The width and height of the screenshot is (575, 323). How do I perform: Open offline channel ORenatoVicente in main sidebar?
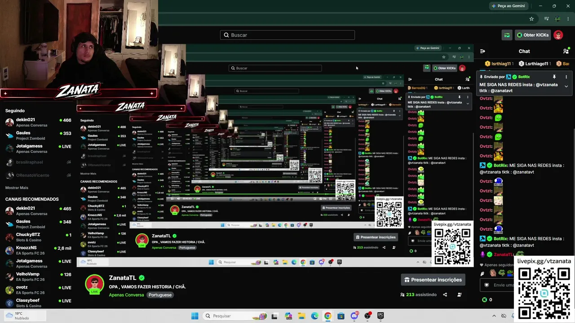click(38, 175)
